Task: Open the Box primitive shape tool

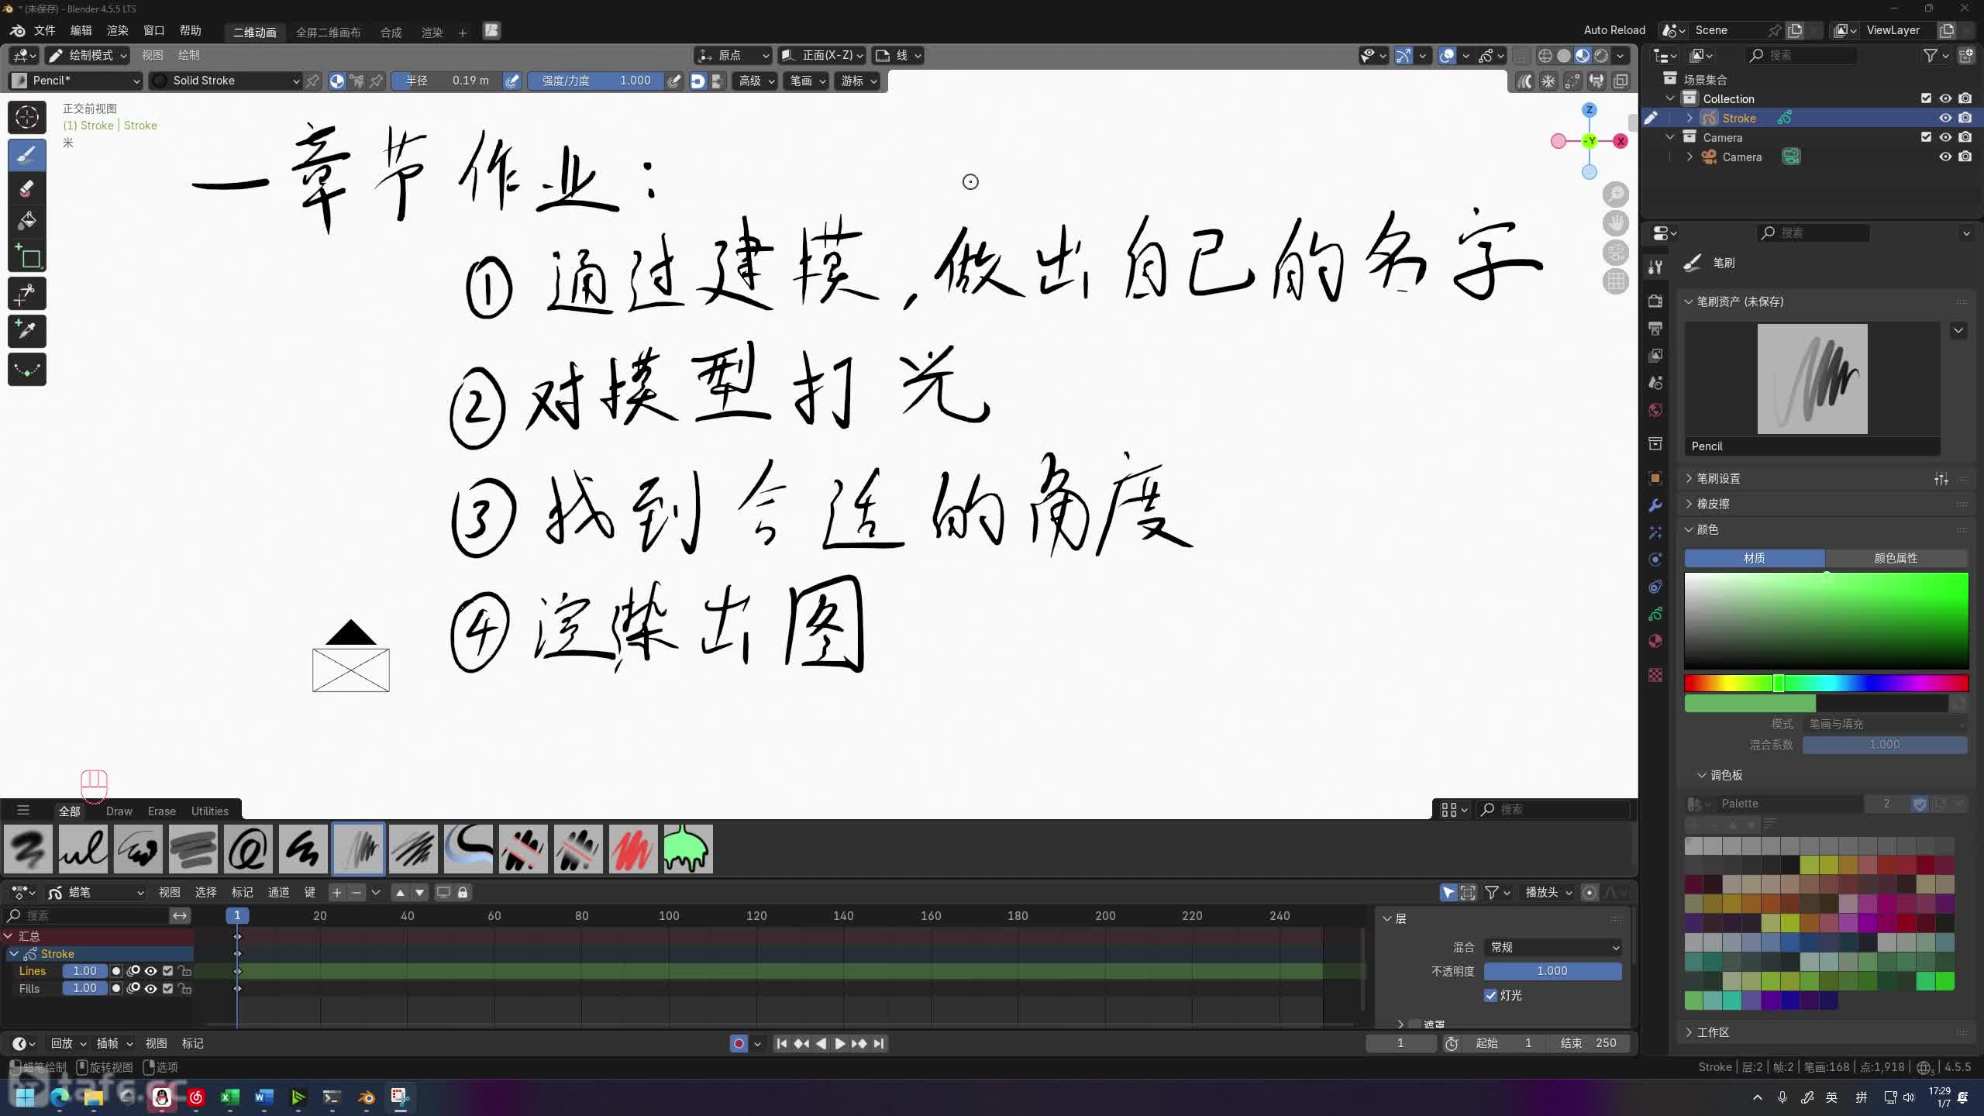Action: 26,257
